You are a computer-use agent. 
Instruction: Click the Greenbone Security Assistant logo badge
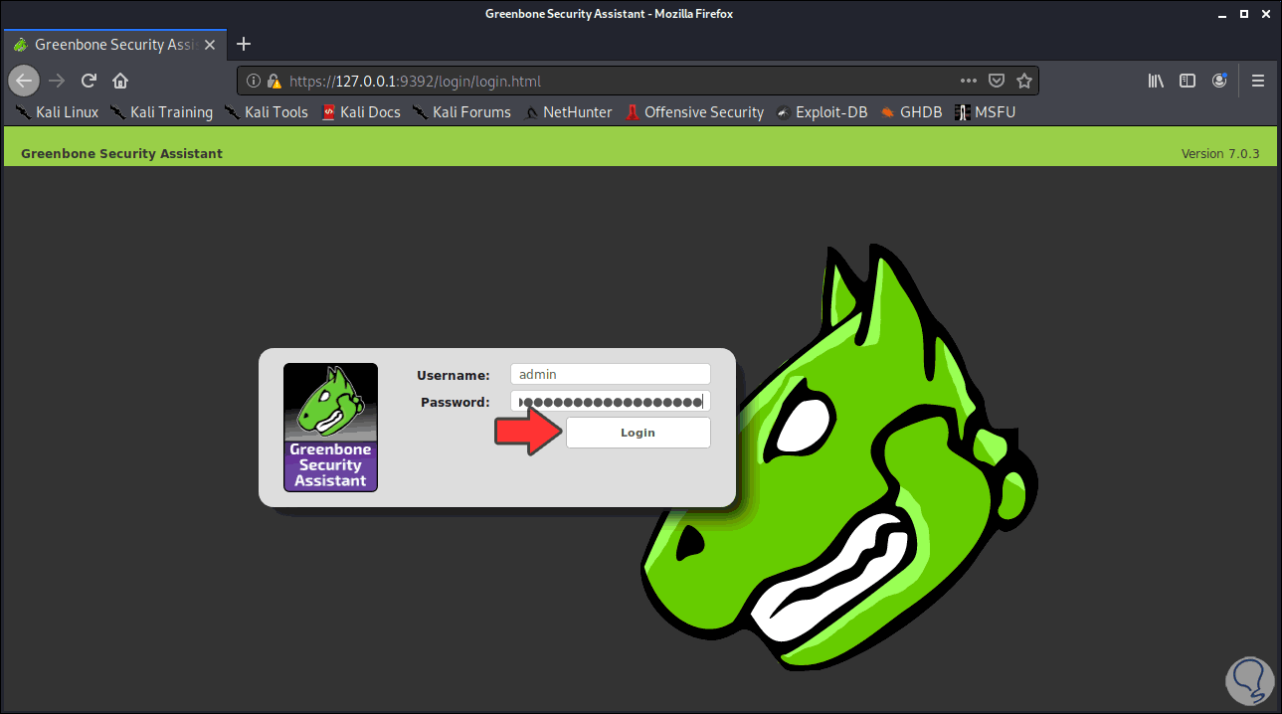(330, 427)
